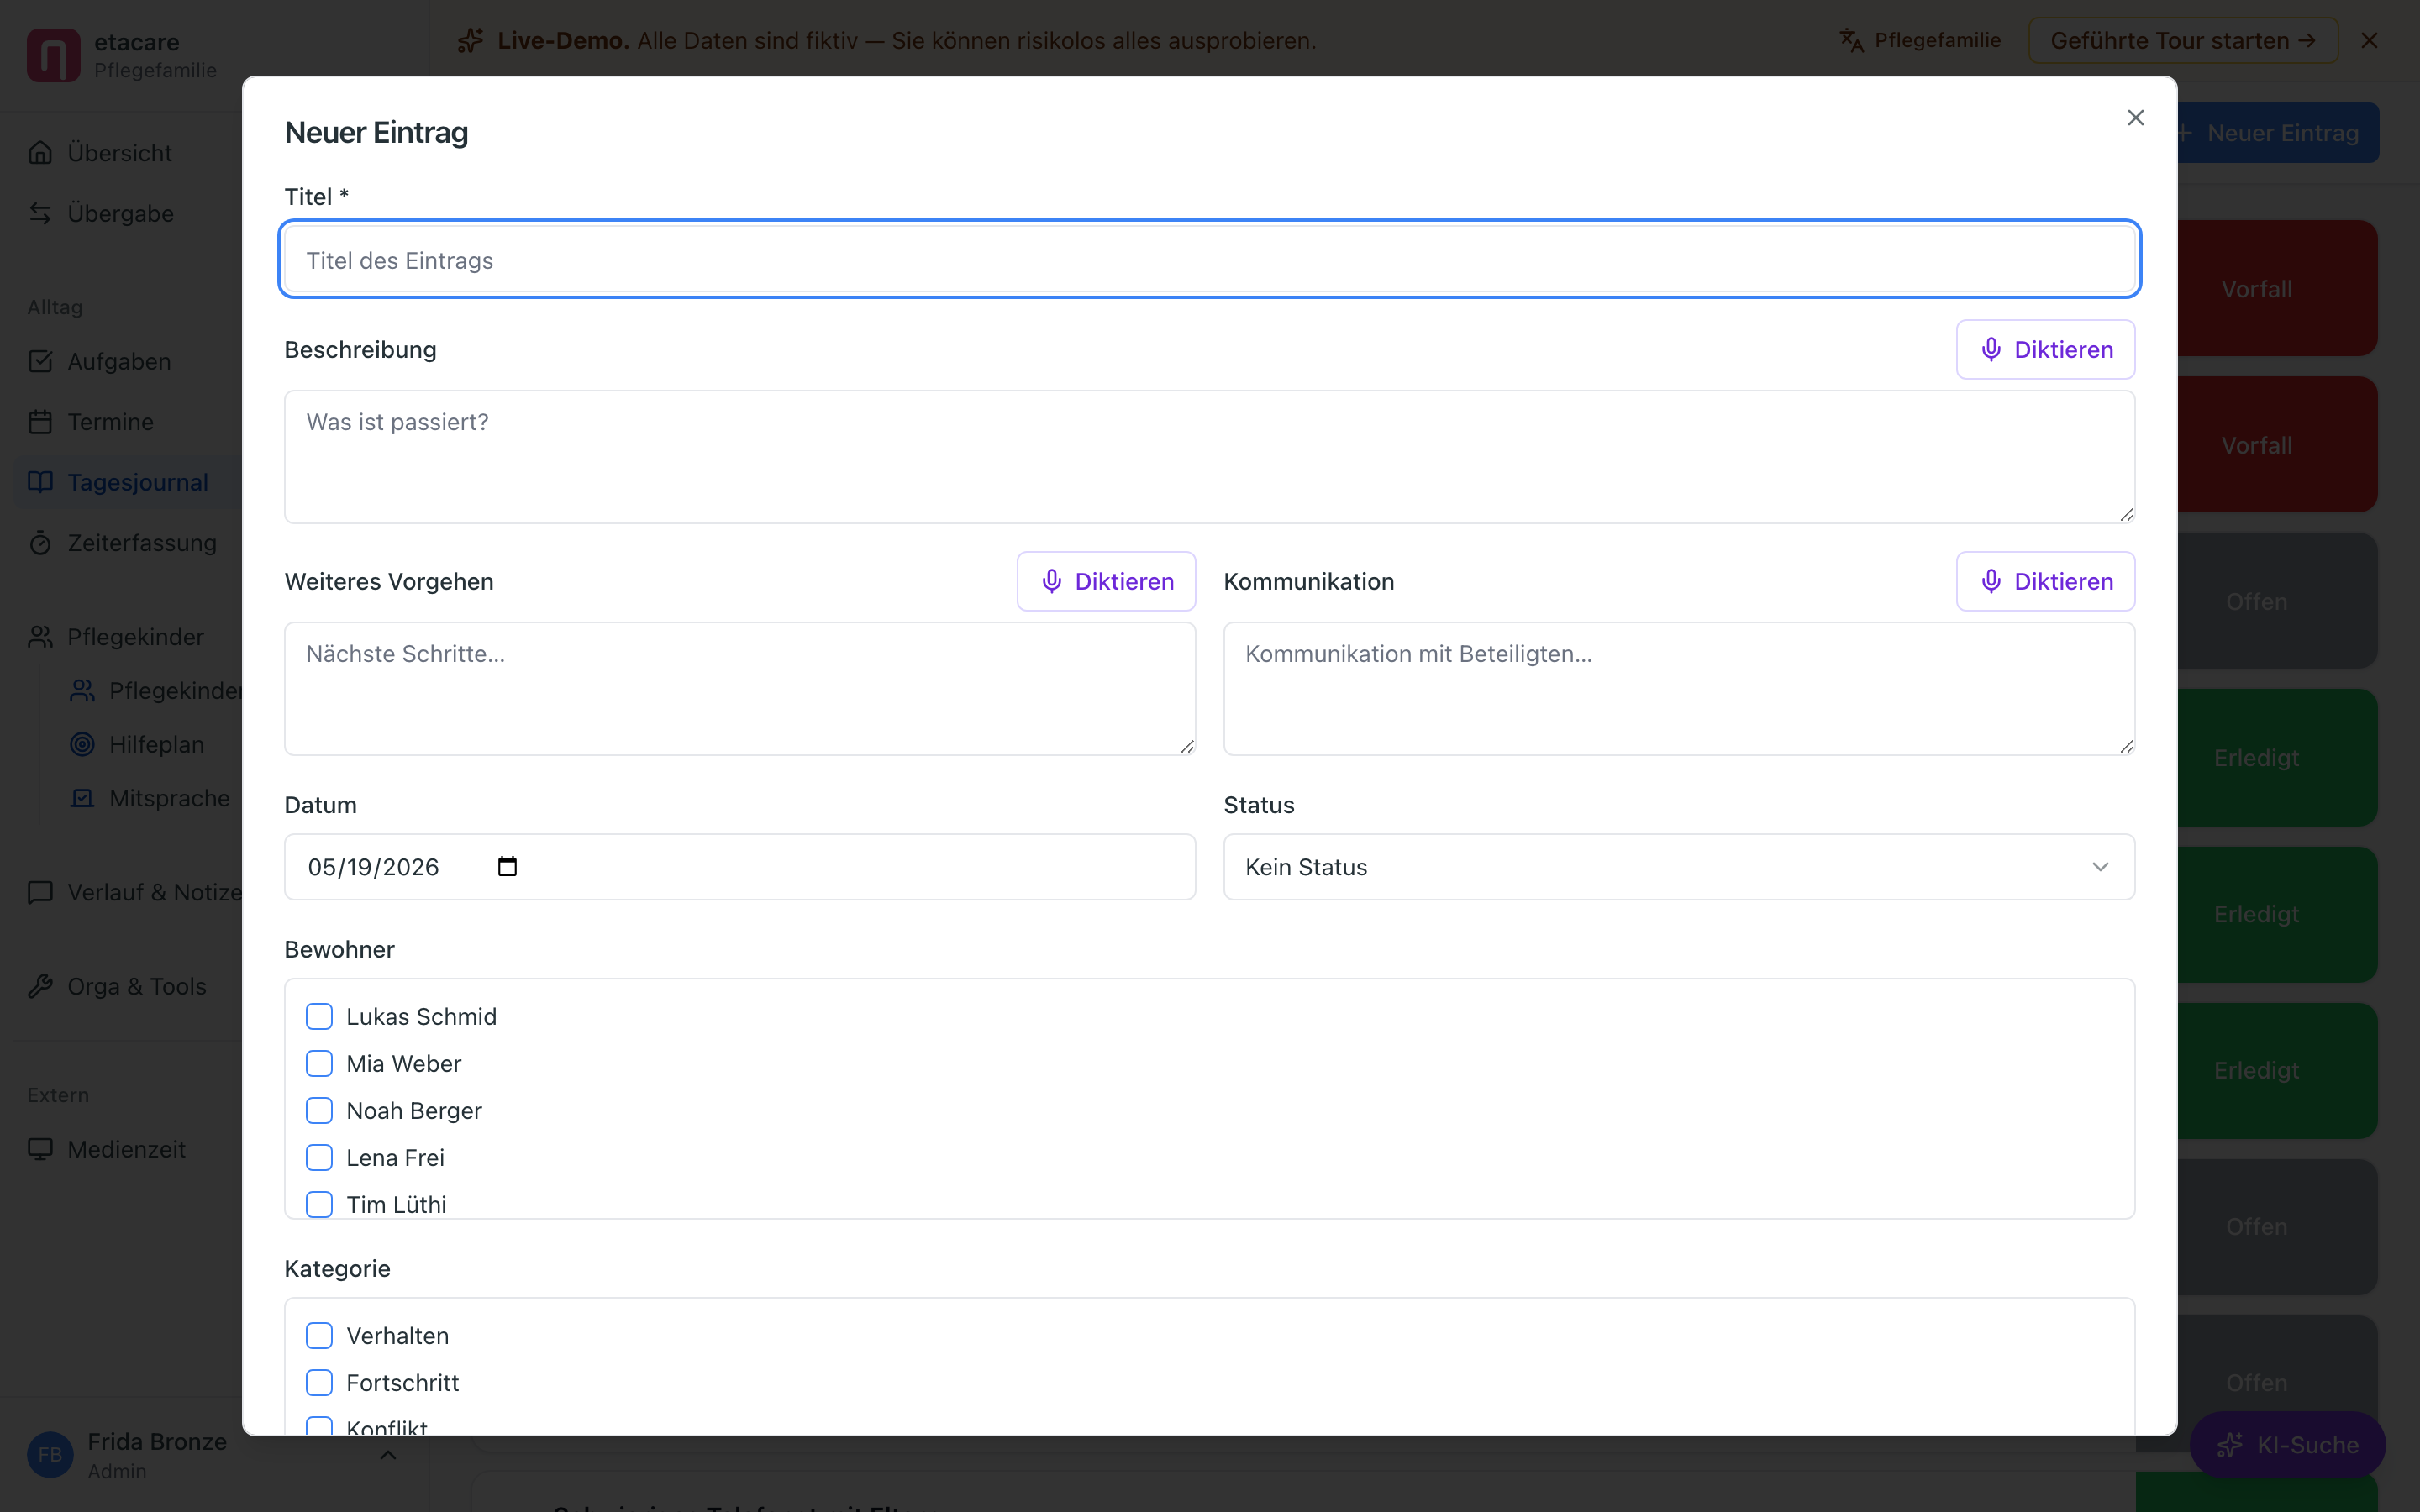Open the Status dropdown showing Kein Status
2420x1512 pixels.
pyautogui.click(x=1679, y=867)
